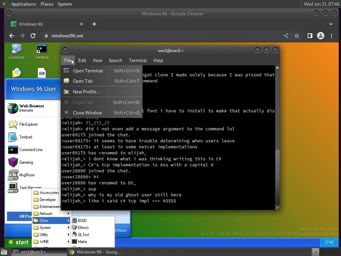Viewport: 341px width, 256px height.
Task: Open the terminal Search menu
Action: tap(115, 60)
